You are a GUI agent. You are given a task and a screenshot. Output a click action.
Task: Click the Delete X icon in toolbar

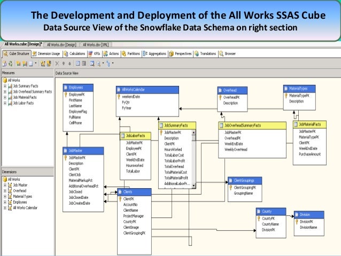(x=57, y=64)
